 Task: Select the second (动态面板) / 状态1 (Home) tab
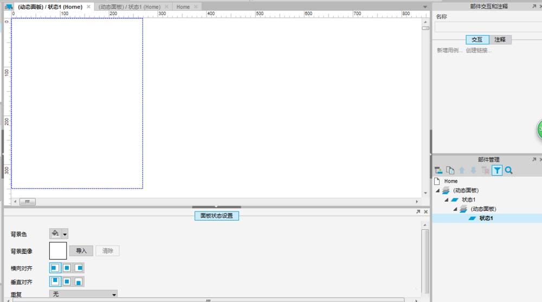(x=130, y=7)
